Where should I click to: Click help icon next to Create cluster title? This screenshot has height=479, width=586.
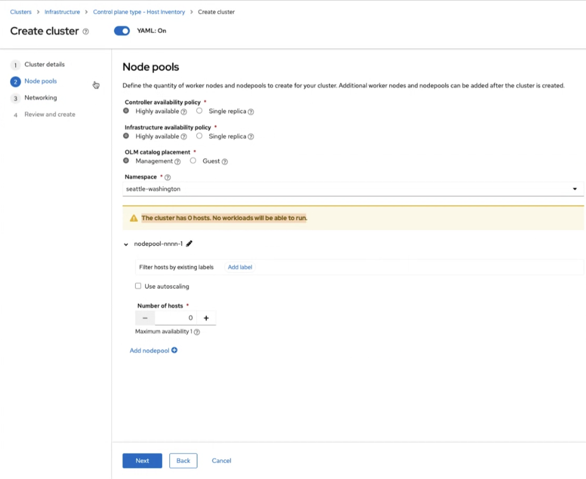[x=86, y=31]
